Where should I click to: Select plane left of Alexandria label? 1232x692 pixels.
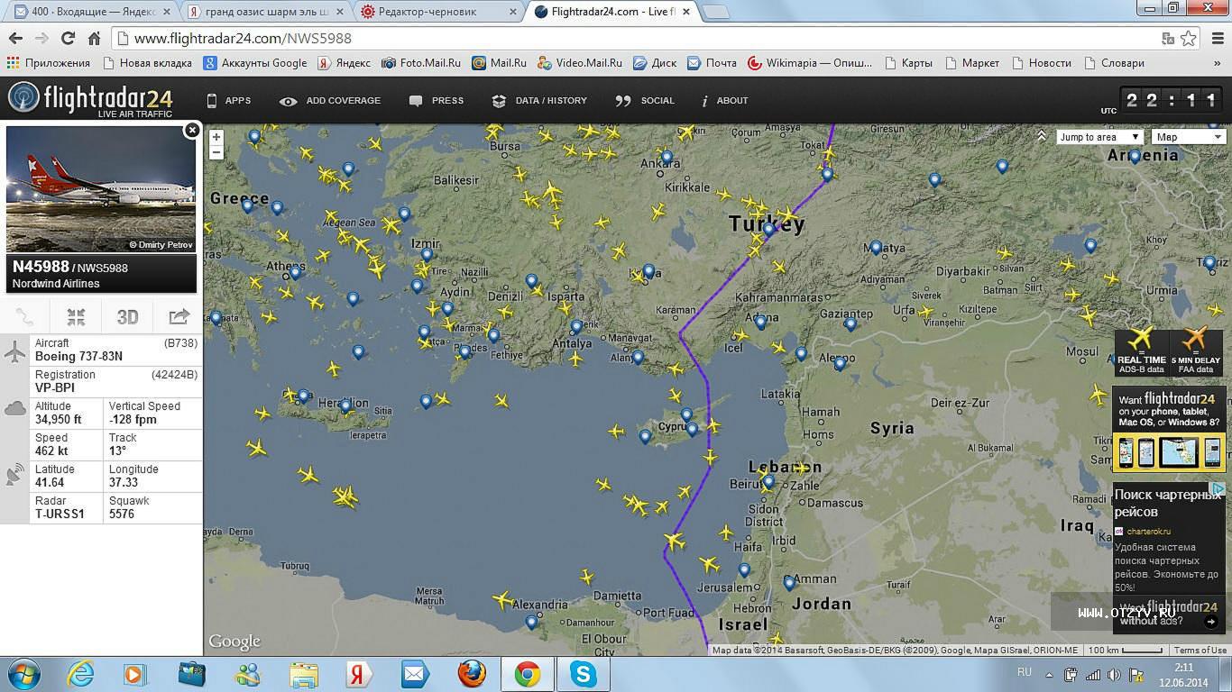point(502,599)
